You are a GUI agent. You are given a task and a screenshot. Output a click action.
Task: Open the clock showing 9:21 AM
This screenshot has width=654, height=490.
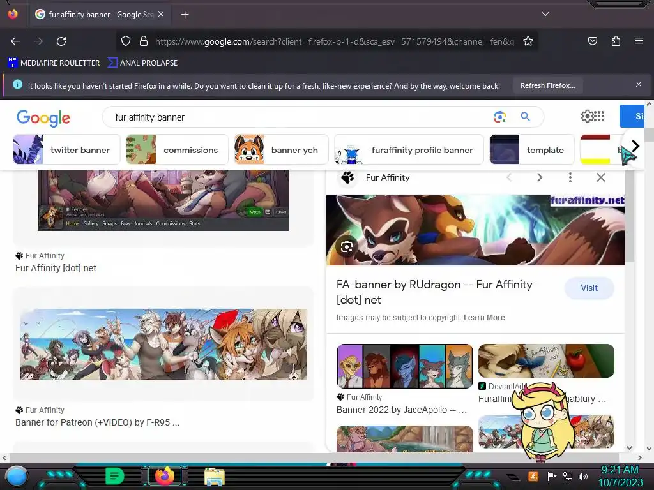point(621,476)
